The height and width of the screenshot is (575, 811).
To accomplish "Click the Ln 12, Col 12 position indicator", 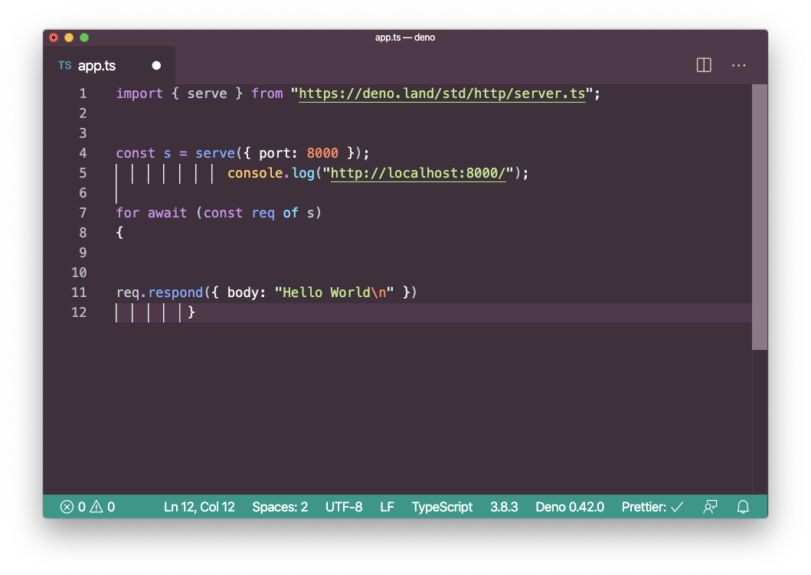I will pyautogui.click(x=199, y=507).
